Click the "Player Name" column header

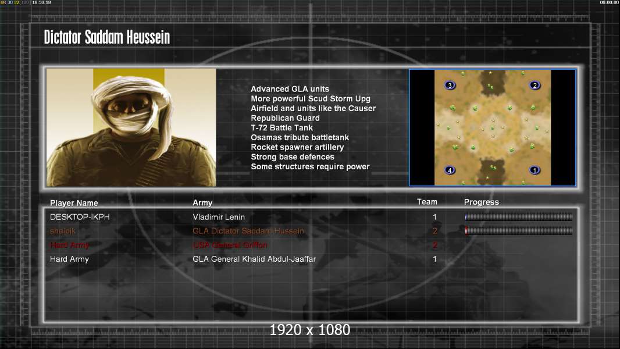point(74,203)
